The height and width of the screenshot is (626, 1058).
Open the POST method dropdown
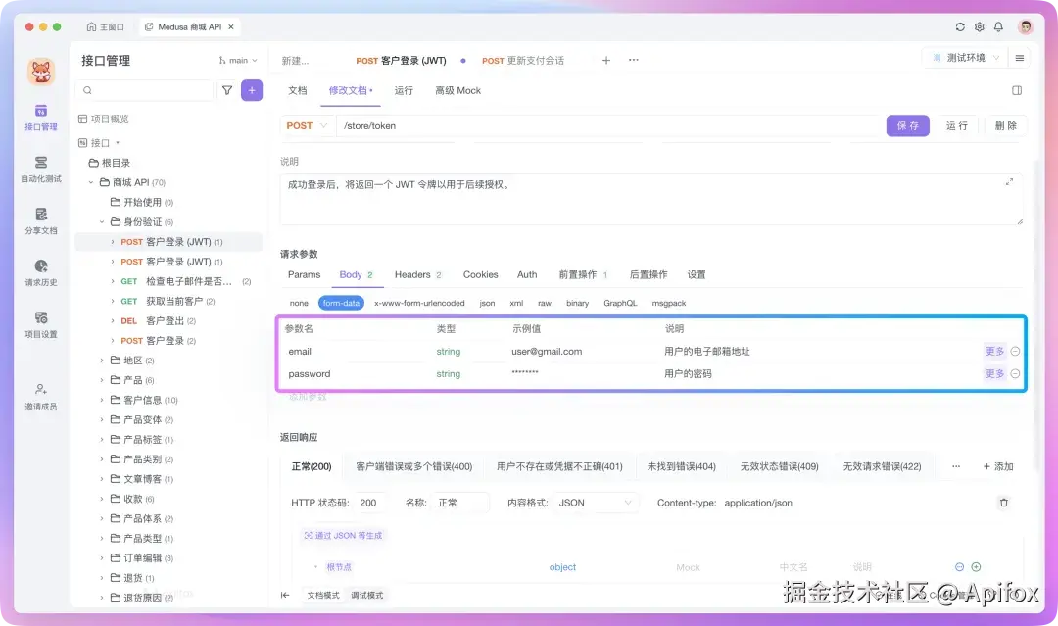(307, 125)
